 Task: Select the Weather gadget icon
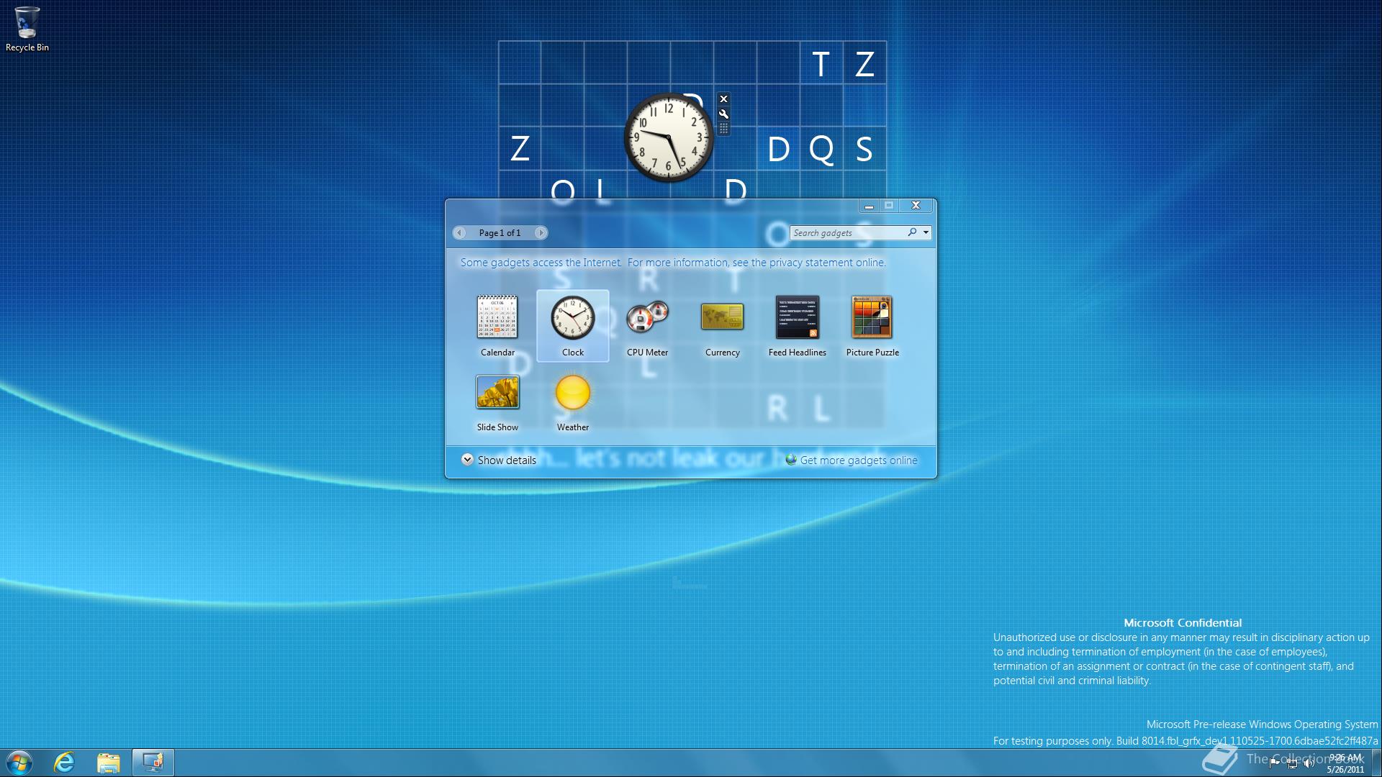click(572, 392)
